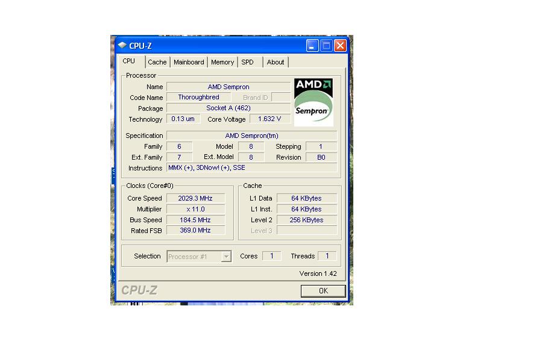Click the Core Voltage value 1.632 V
This screenshot has width=539, height=356.
pos(270,119)
